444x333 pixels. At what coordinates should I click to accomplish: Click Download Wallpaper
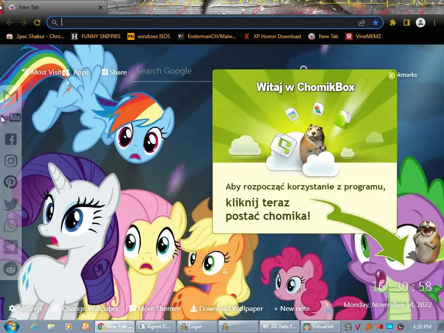(x=226, y=308)
